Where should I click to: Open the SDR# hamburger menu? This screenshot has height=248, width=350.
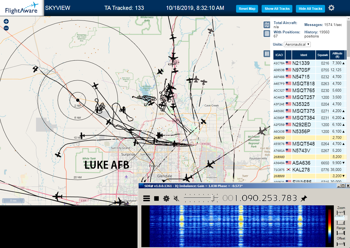pos(147,198)
